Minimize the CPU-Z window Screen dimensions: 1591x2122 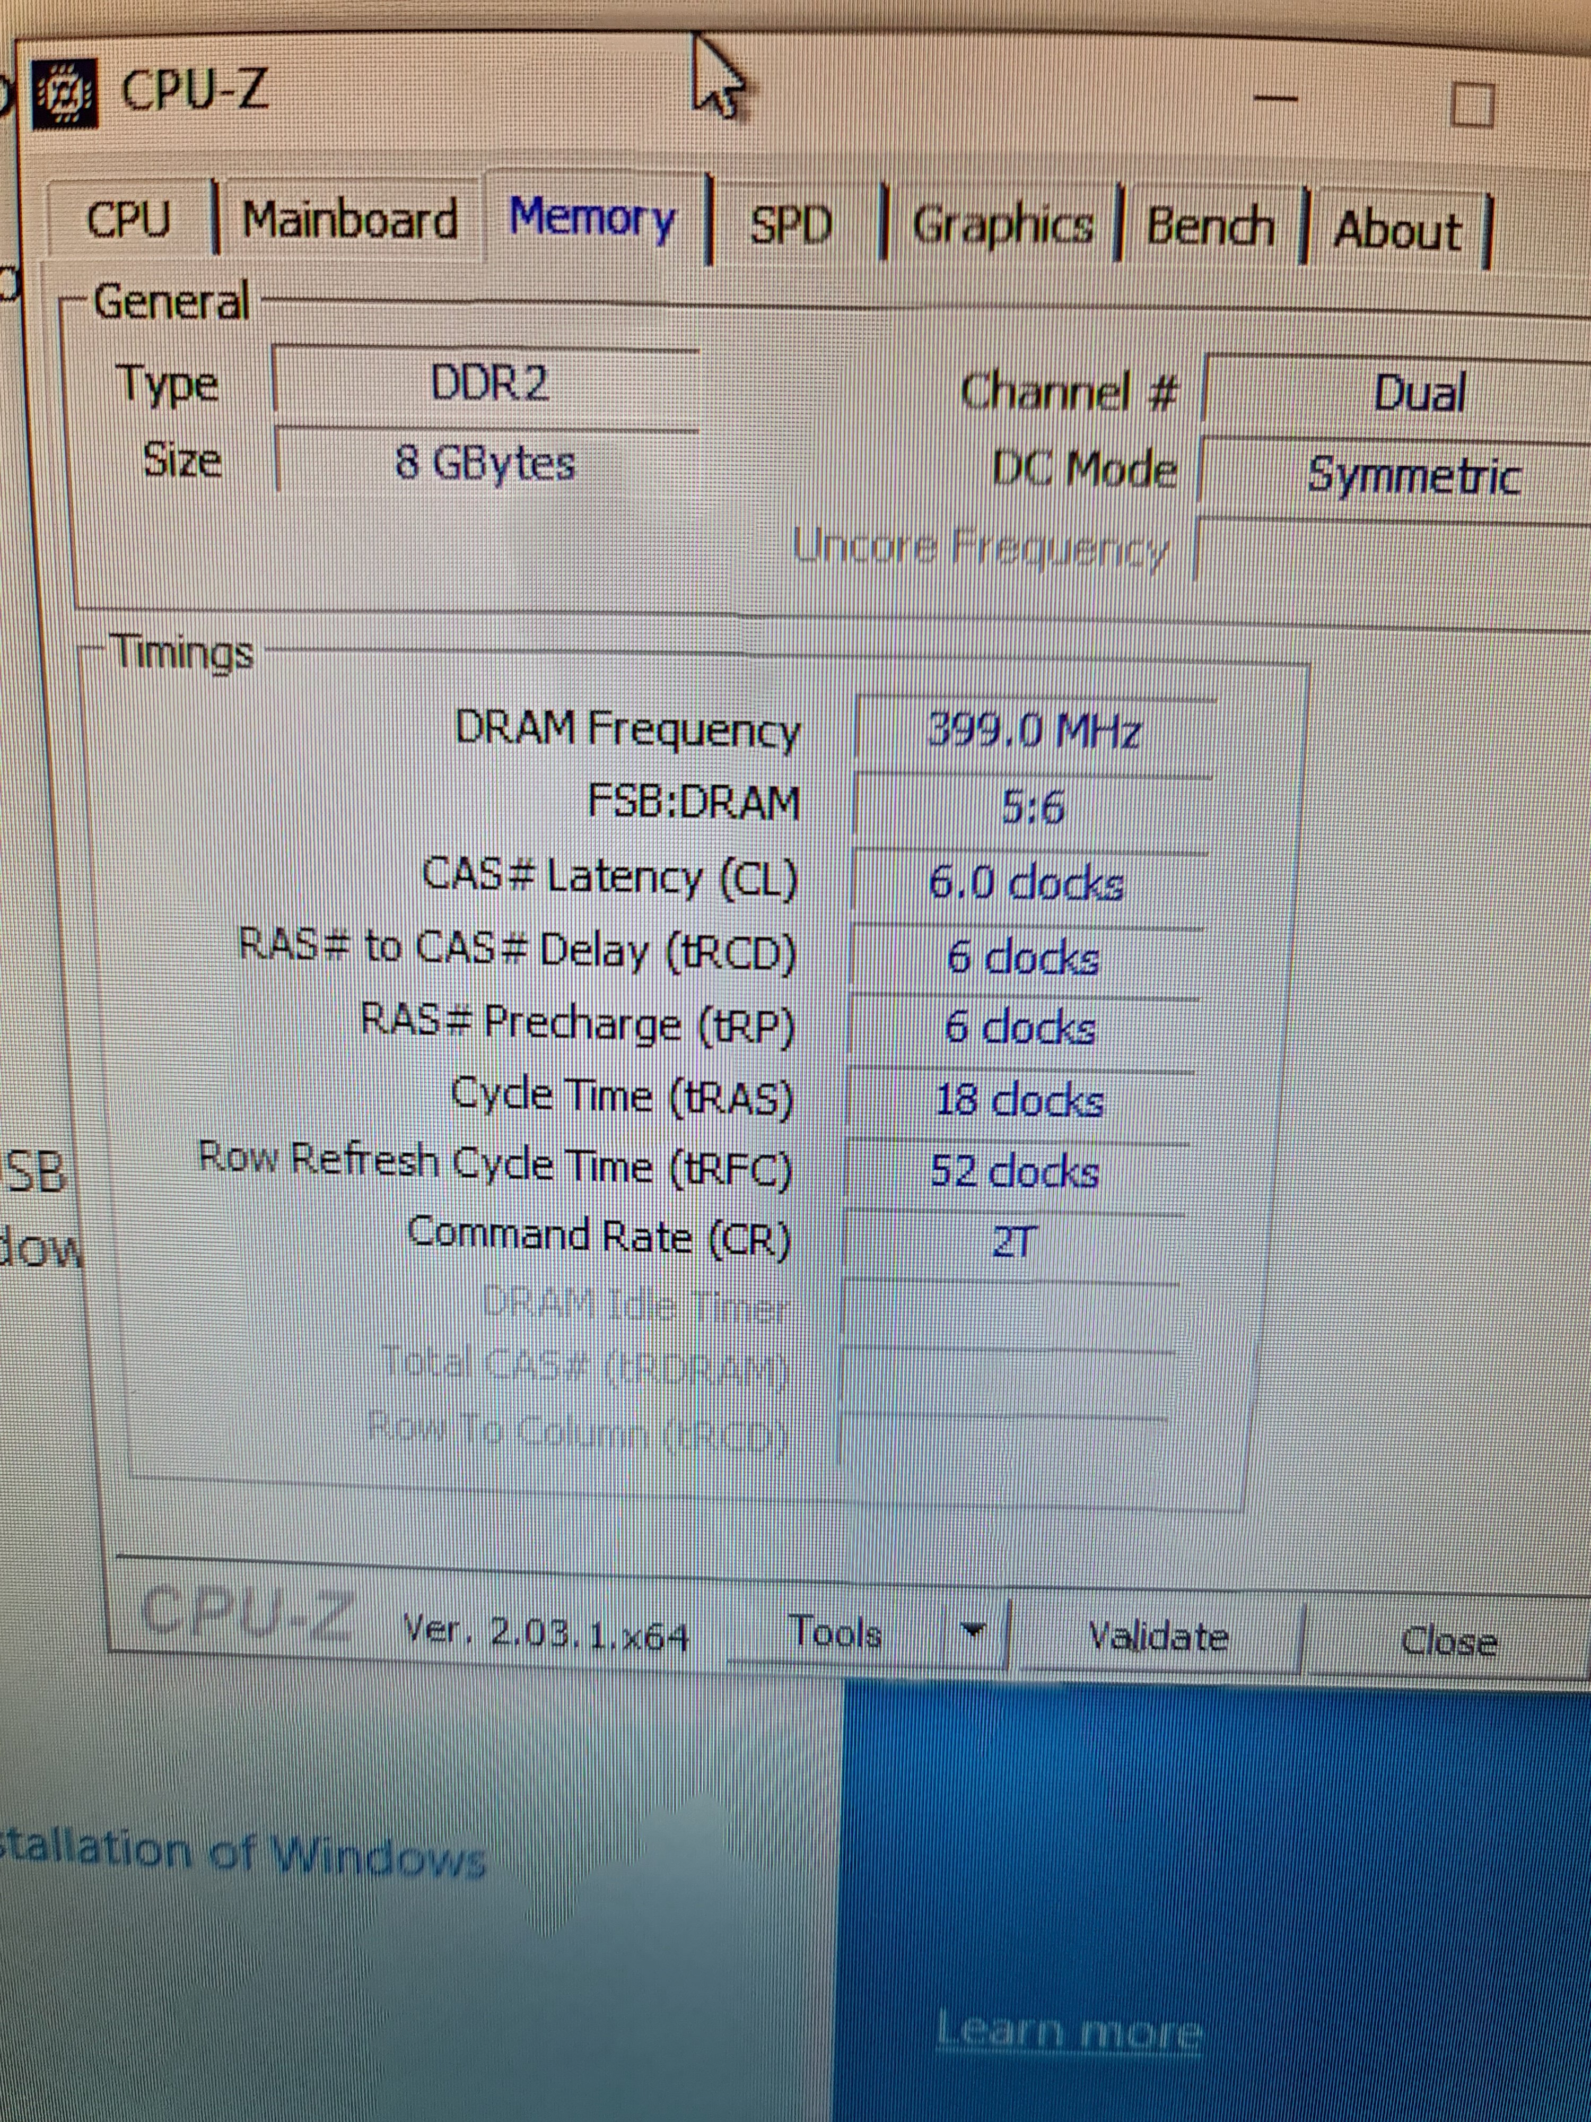(x=1275, y=99)
